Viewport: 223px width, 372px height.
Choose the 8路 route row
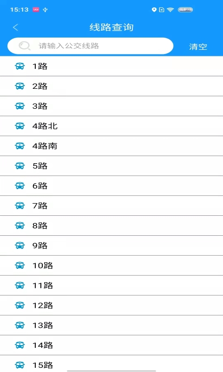tap(111, 226)
